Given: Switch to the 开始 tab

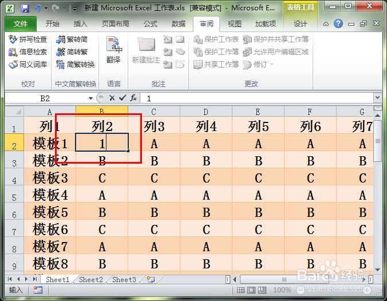Looking at the screenshot, I should [52, 24].
